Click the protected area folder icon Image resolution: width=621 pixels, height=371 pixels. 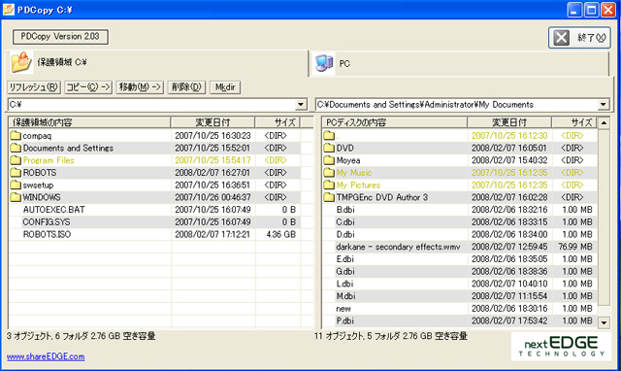21,62
